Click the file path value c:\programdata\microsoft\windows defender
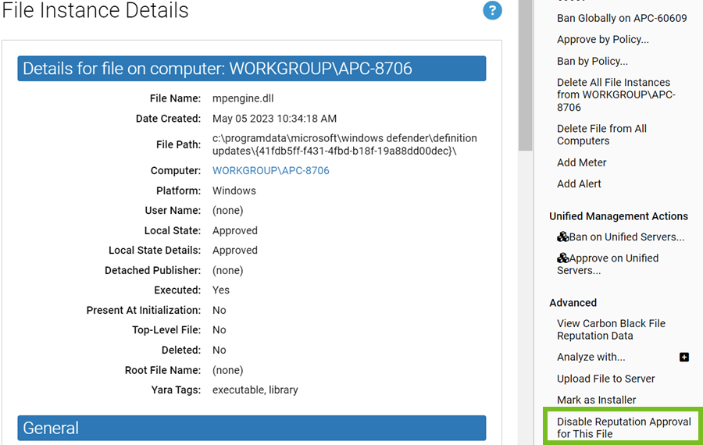The image size is (703, 445). pos(344,144)
